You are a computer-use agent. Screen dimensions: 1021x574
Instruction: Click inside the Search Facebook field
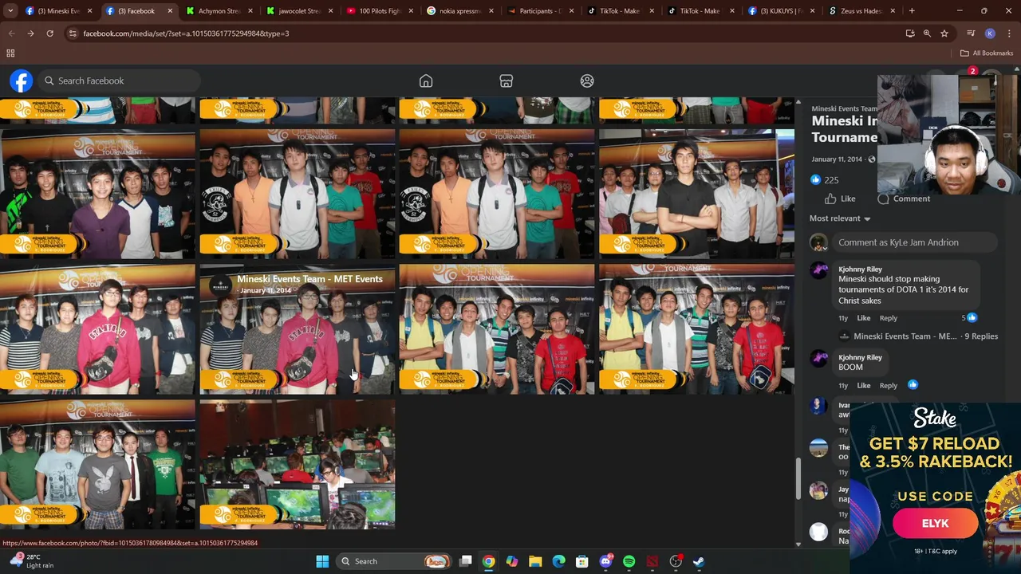coord(118,81)
